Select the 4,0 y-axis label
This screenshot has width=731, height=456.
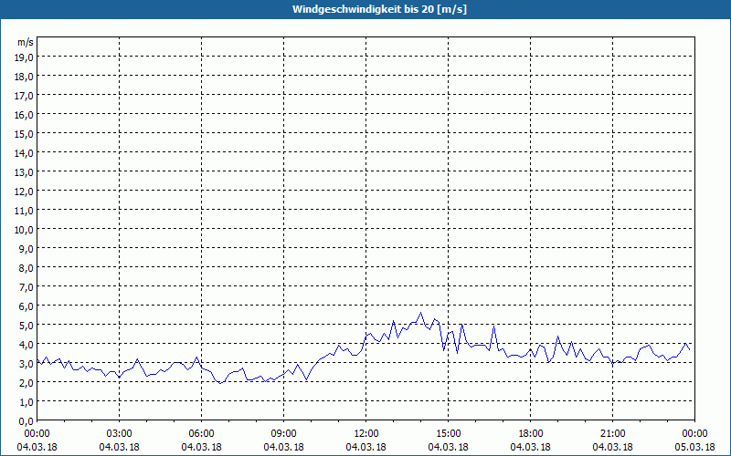(27, 345)
